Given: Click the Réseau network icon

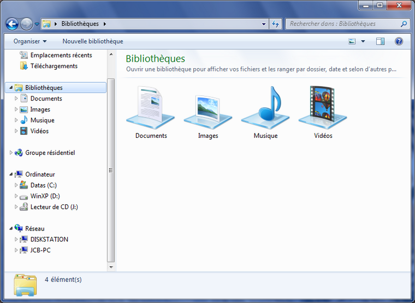Looking at the screenshot, I should [19, 228].
